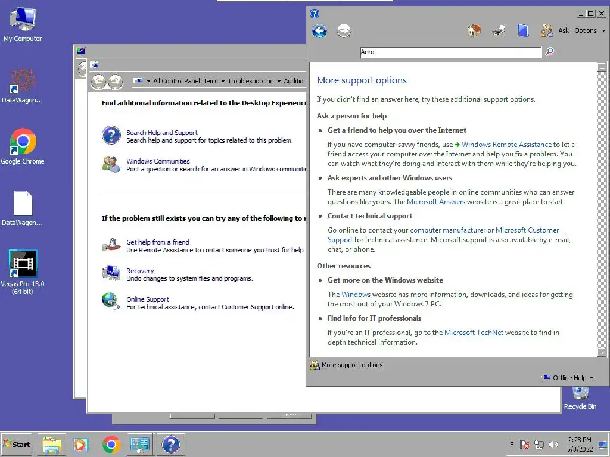Screen dimensions: 610x457
Task: Open the Start menu
Action: (16, 444)
